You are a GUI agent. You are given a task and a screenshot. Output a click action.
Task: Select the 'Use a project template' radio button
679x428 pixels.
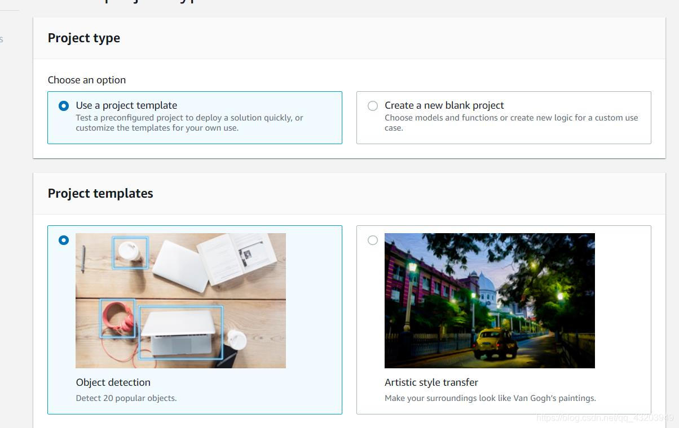point(64,106)
